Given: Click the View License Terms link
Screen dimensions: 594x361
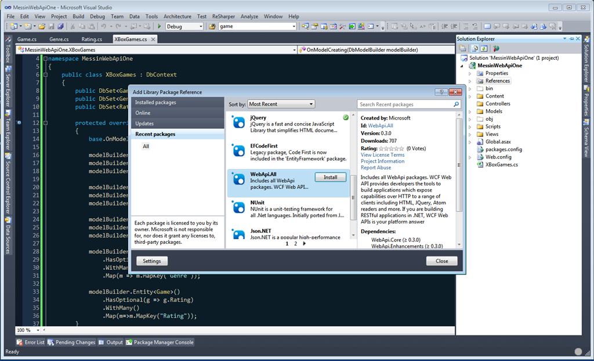Looking at the screenshot, I should [x=383, y=155].
